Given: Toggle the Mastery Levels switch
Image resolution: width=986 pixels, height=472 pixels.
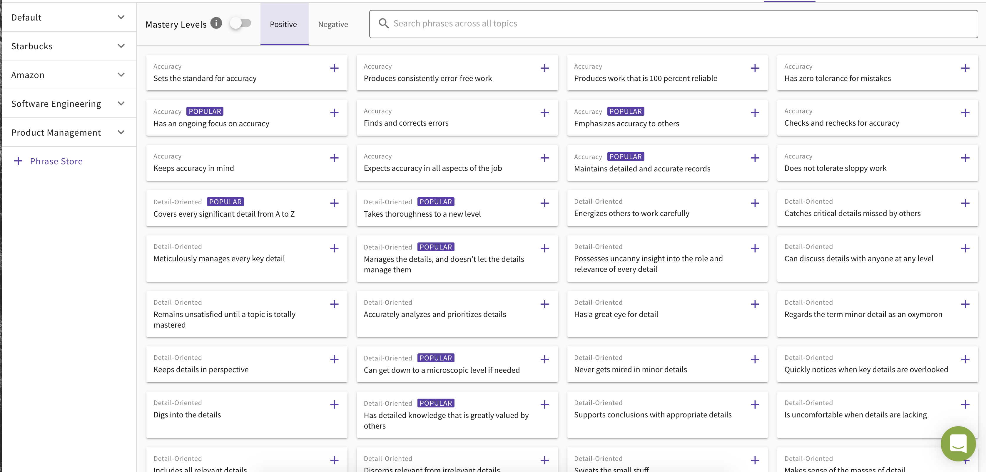Looking at the screenshot, I should coord(240,23).
